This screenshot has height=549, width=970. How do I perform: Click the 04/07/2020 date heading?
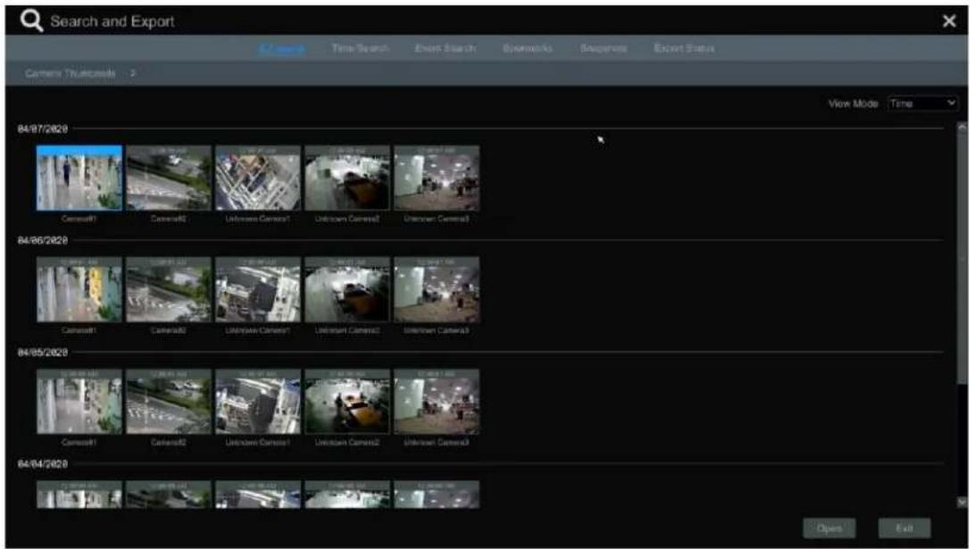tap(43, 129)
